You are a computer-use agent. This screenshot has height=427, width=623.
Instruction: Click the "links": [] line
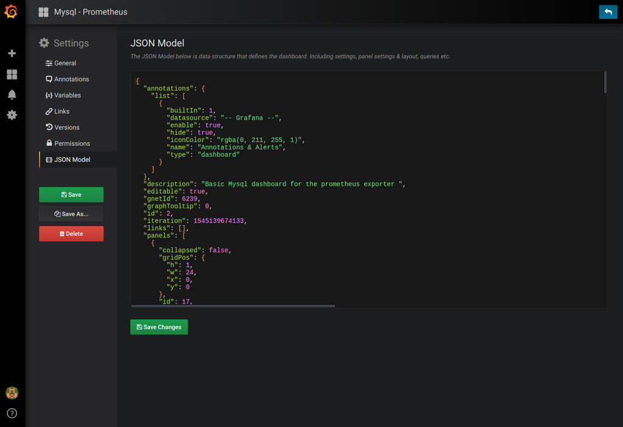click(166, 228)
